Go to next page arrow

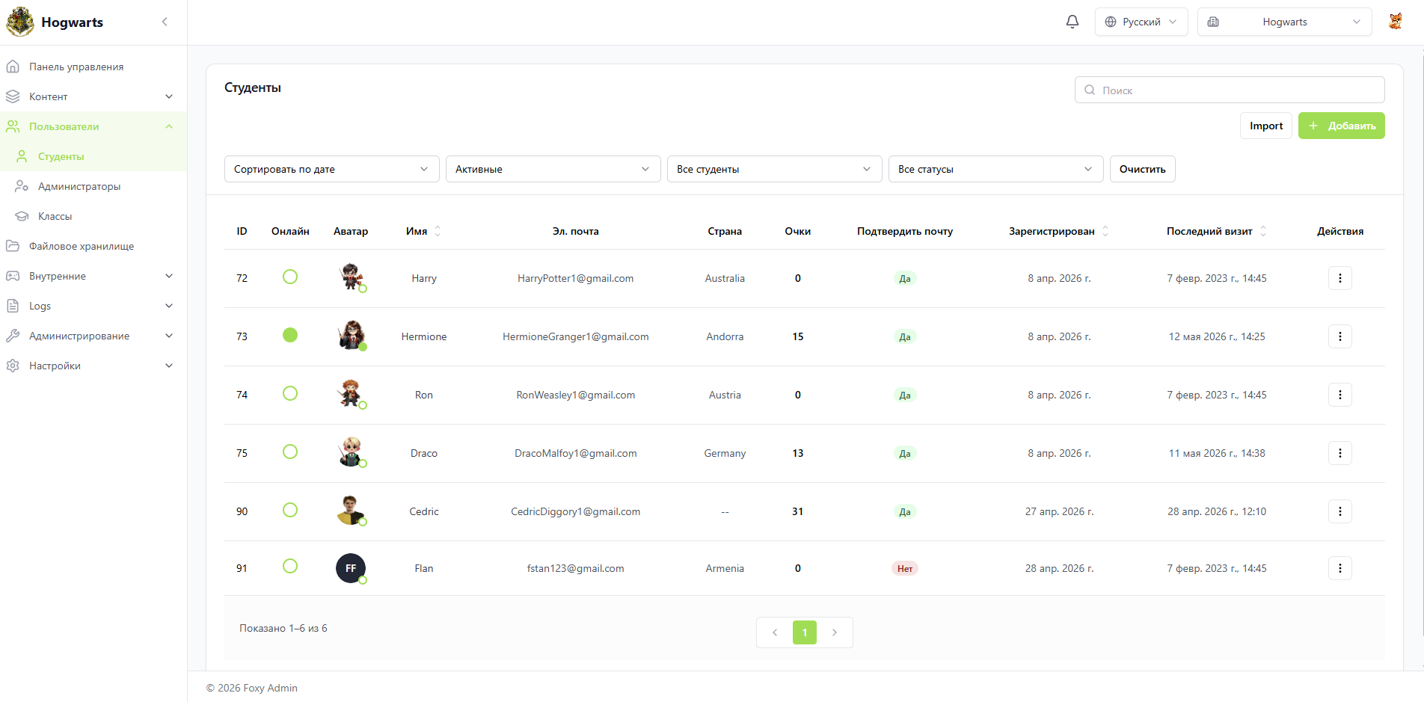coord(835,632)
